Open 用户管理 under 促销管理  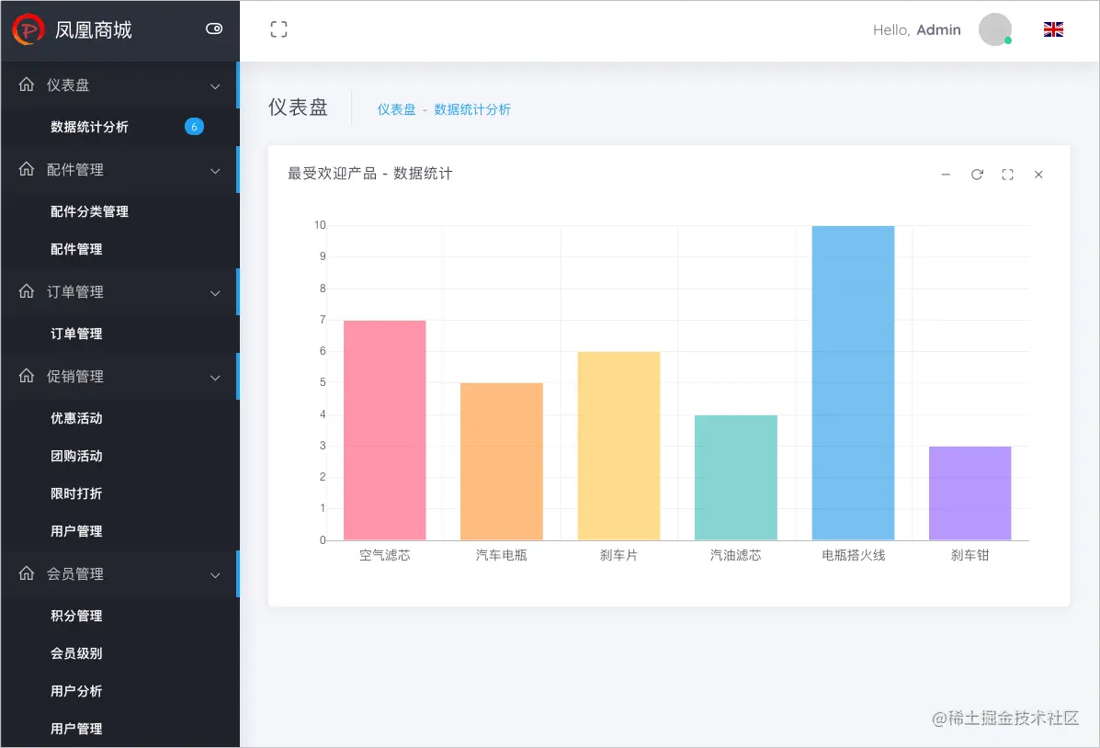pos(76,531)
